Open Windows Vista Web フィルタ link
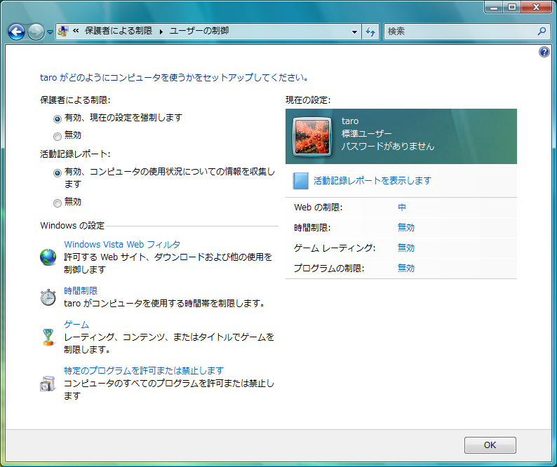Image resolution: width=557 pixels, height=467 pixels. click(122, 244)
